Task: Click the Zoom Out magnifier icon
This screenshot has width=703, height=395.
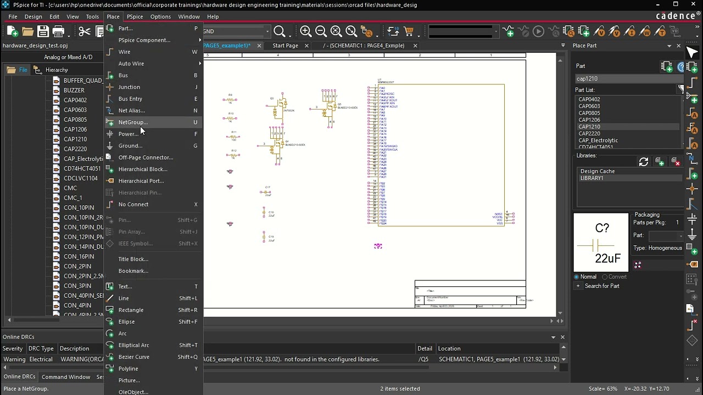Action: (x=321, y=32)
